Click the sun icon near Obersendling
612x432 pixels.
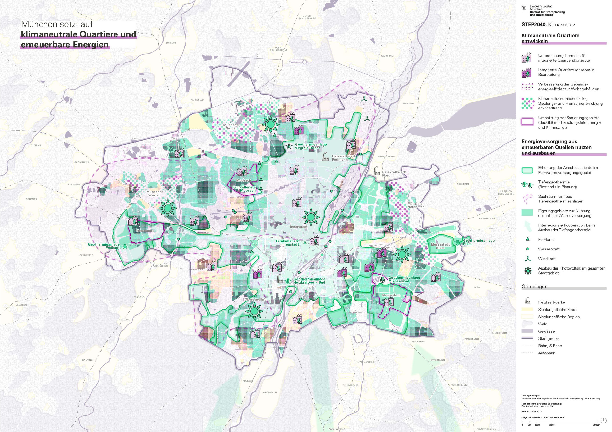254,311
